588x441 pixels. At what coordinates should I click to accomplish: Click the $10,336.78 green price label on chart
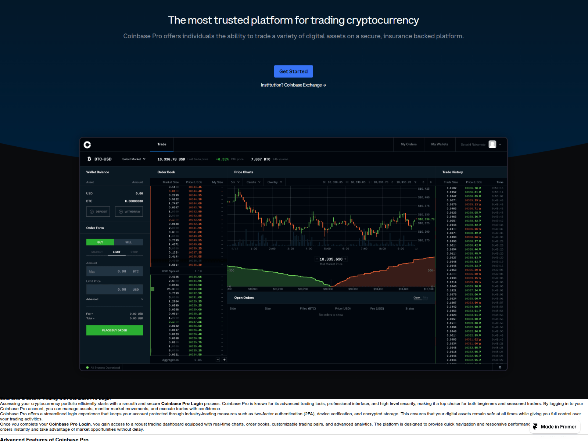(426, 219)
